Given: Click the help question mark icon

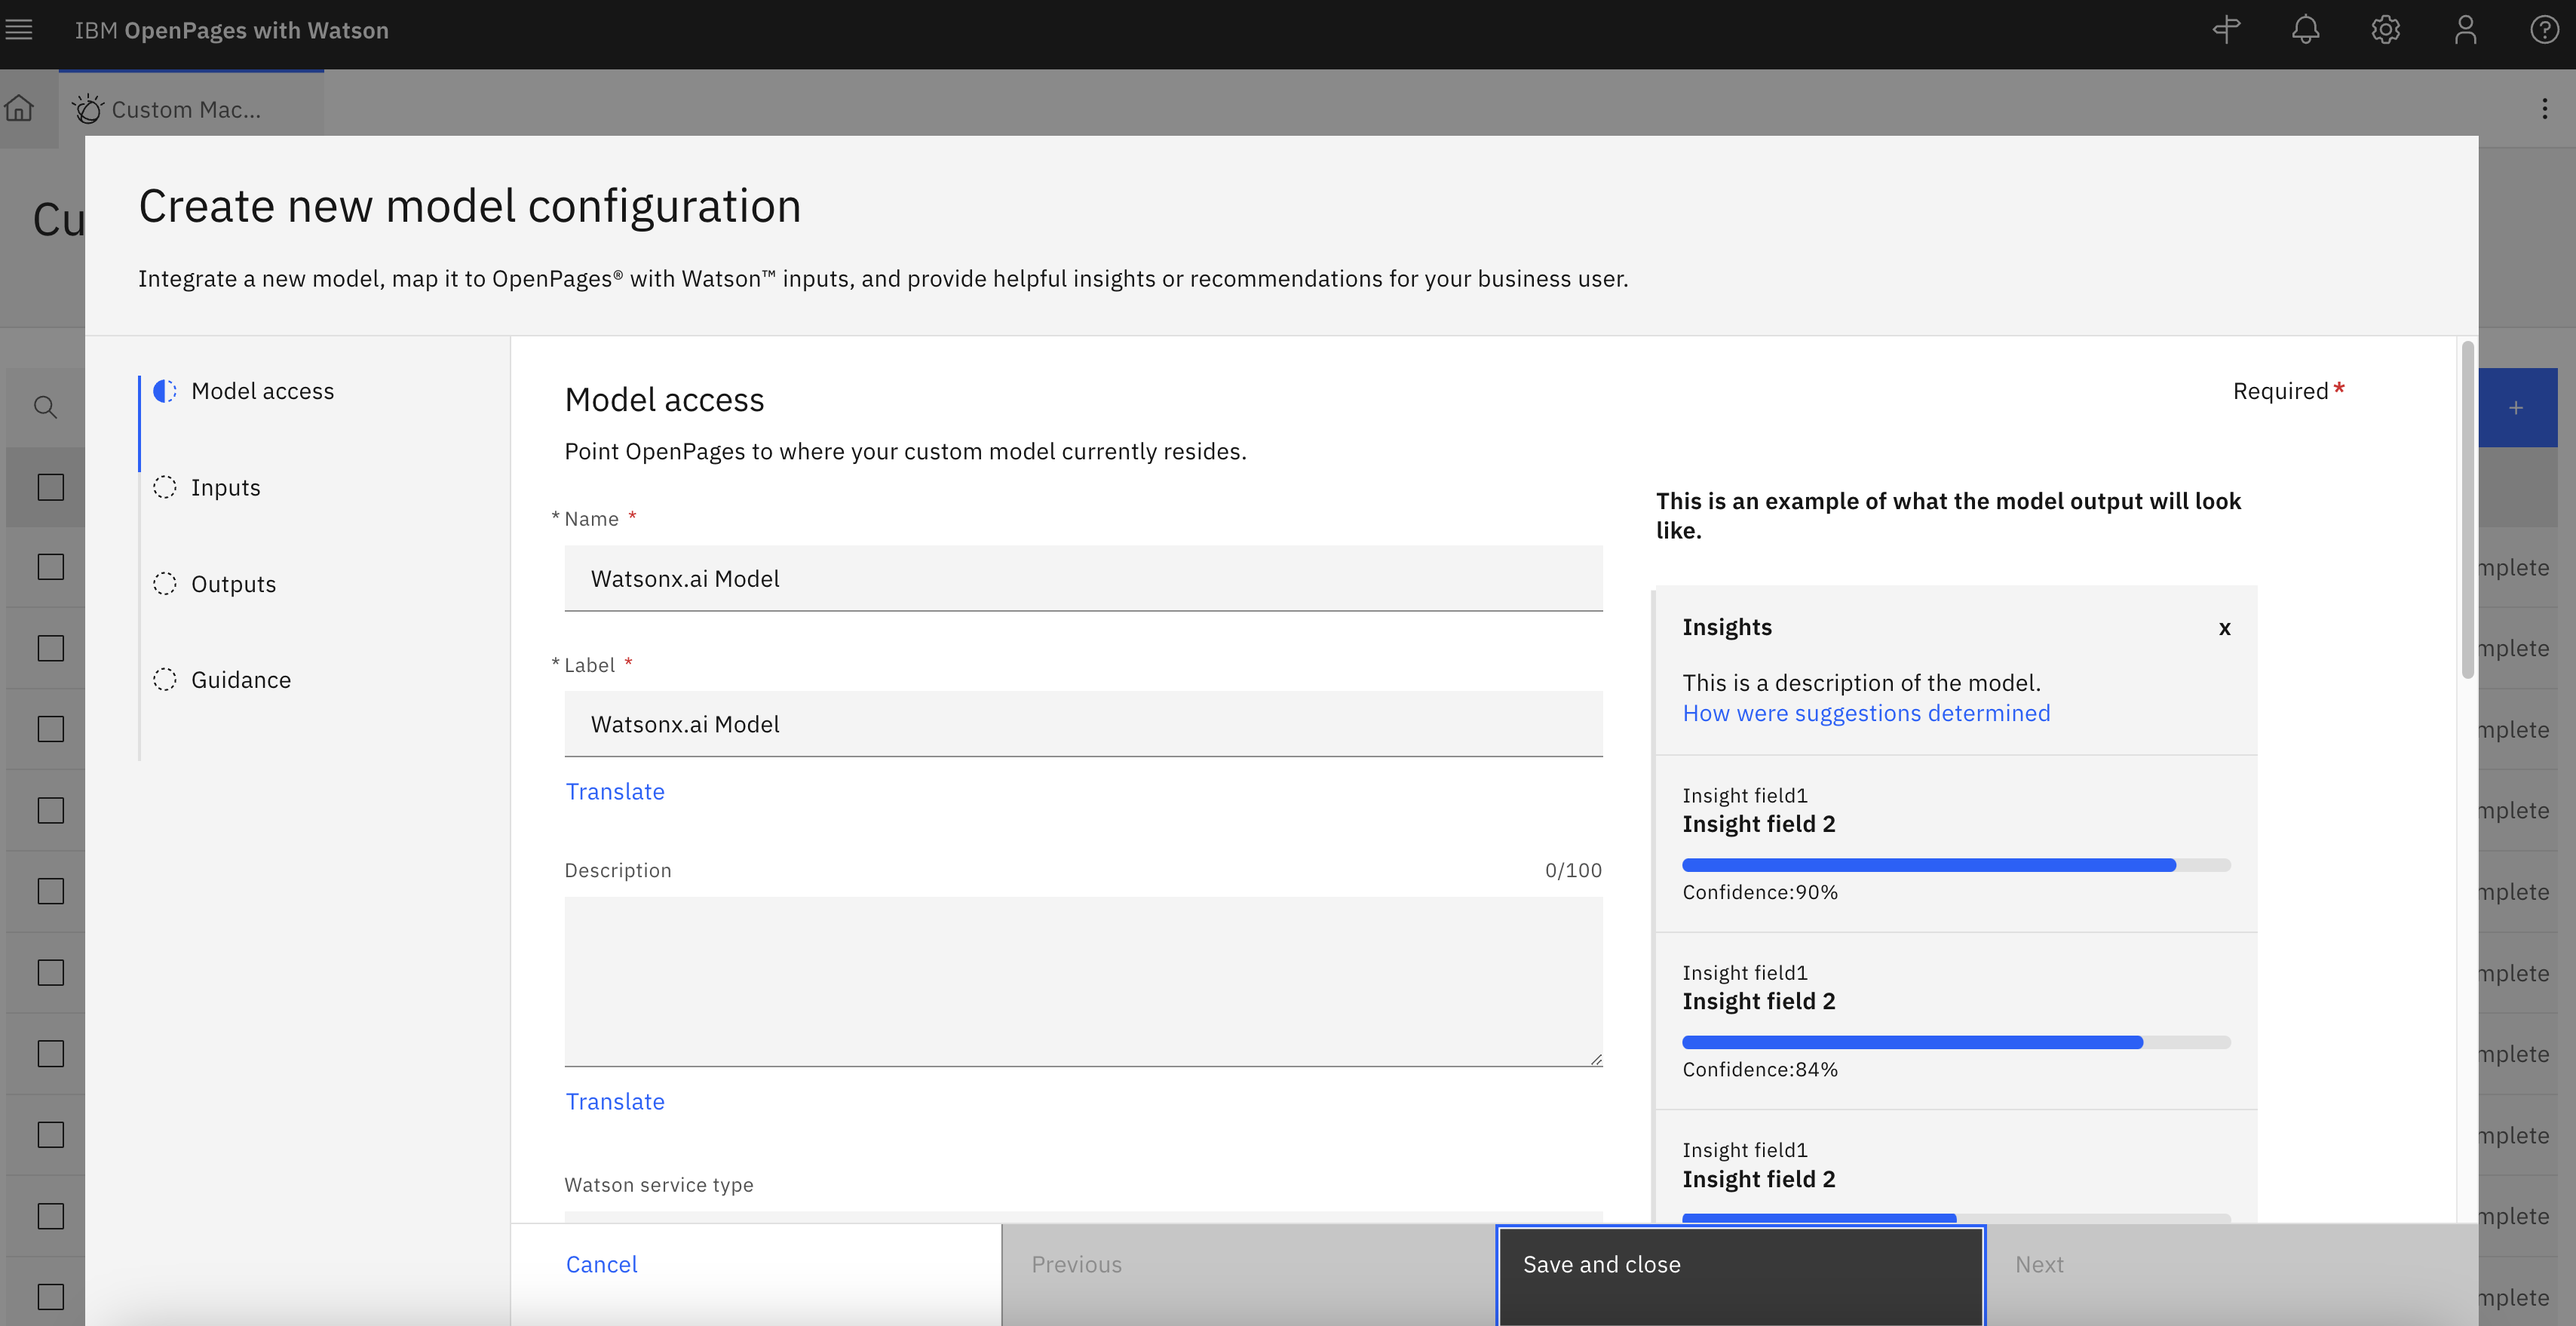Looking at the screenshot, I should coord(2544,30).
